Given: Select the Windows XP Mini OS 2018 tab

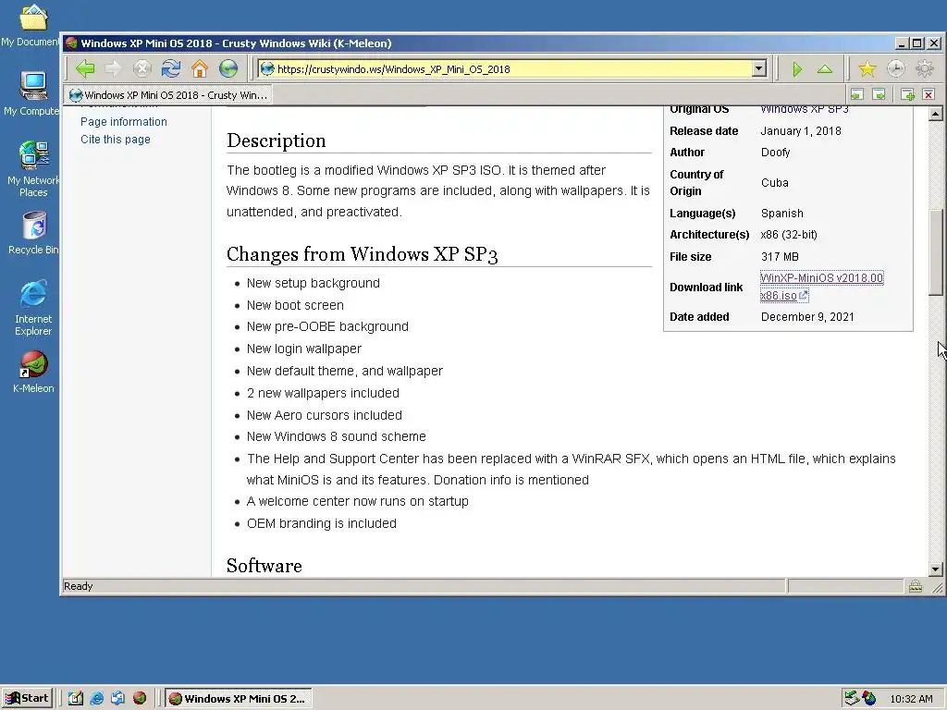Looking at the screenshot, I should coord(168,95).
